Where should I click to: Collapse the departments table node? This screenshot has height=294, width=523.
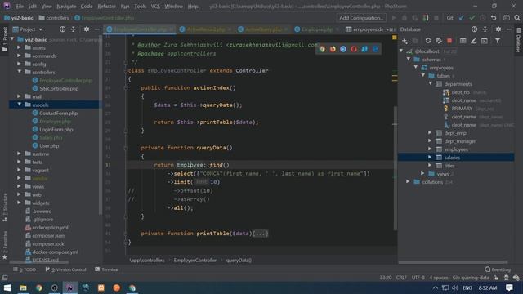[431, 84]
